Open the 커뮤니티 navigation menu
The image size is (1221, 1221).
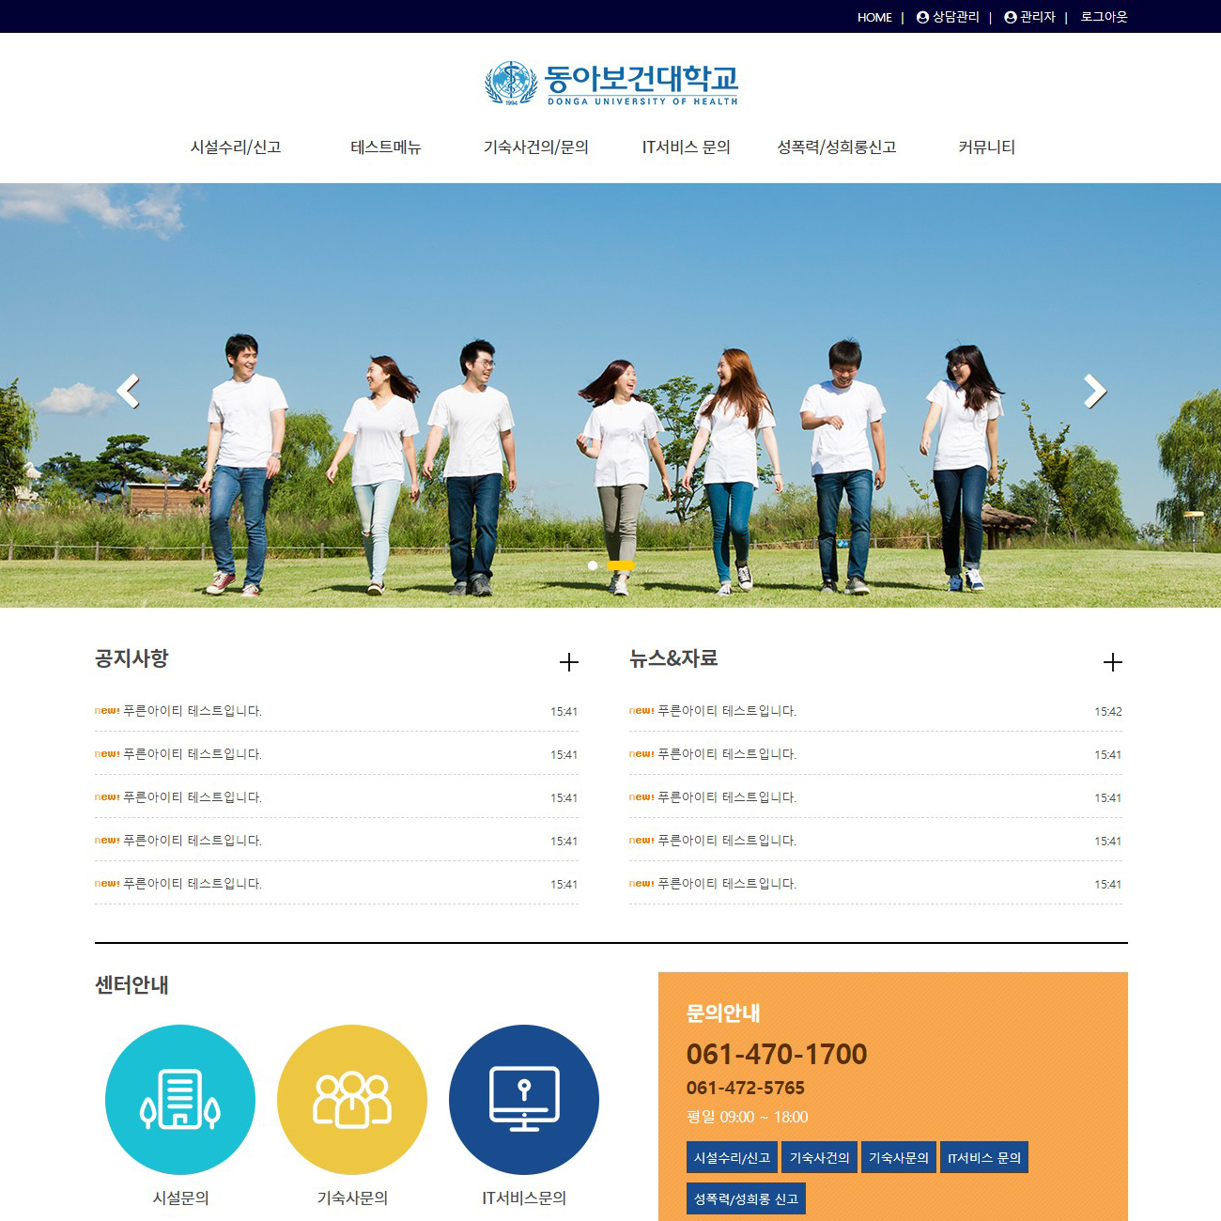click(986, 147)
